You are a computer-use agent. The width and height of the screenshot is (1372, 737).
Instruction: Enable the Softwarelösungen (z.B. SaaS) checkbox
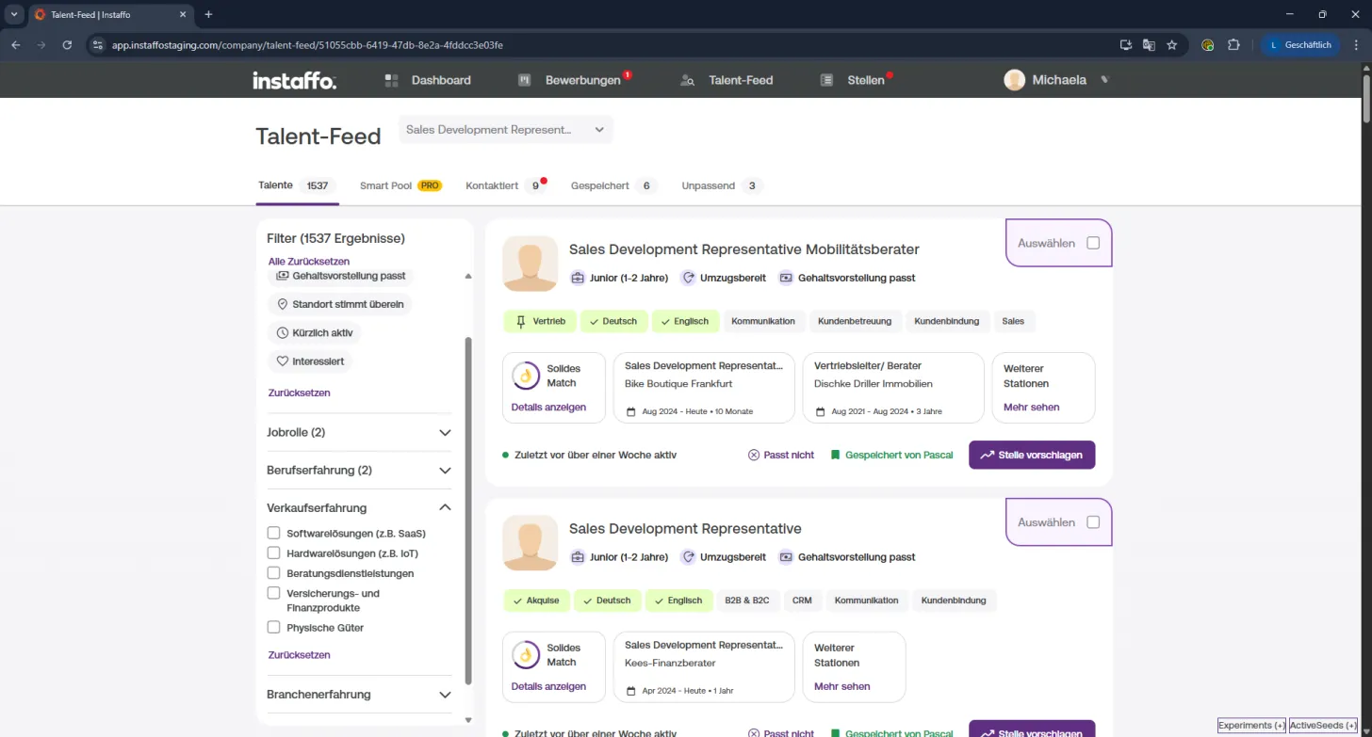[x=274, y=533]
